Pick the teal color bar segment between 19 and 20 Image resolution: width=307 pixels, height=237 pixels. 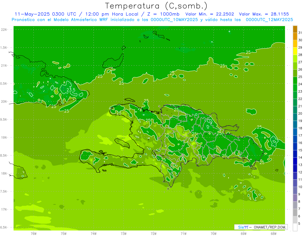pyautogui.click(x=295, y=117)
